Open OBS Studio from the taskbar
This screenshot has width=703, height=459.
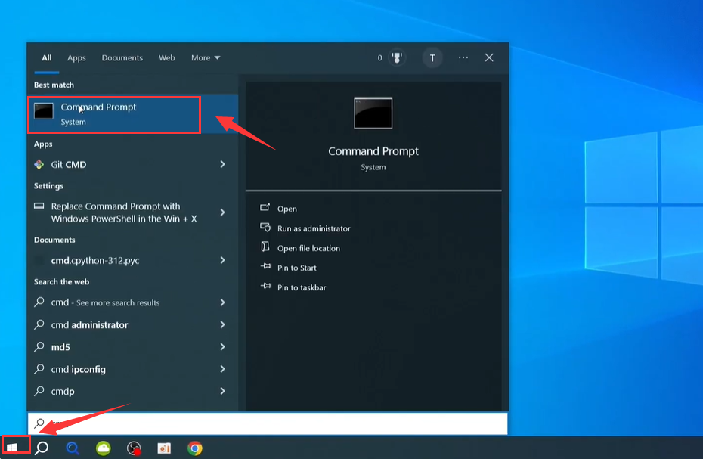click(134, 448)
